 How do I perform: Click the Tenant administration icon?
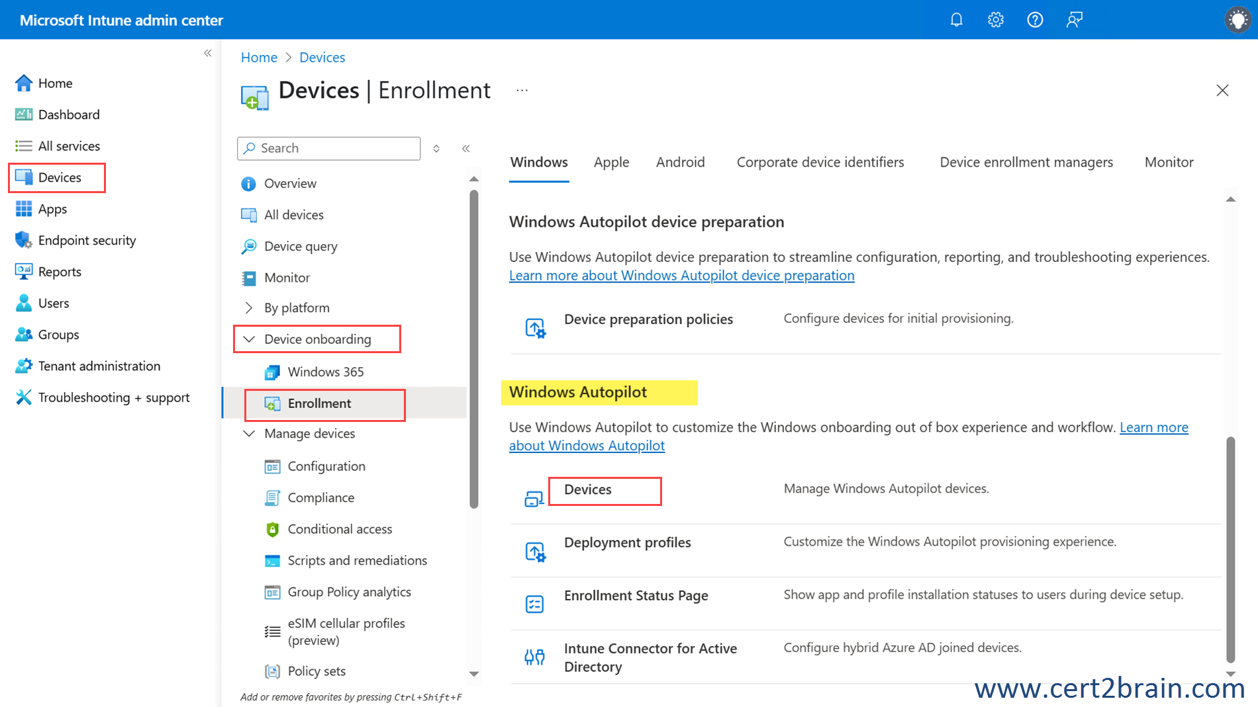[x=24, y=366]
